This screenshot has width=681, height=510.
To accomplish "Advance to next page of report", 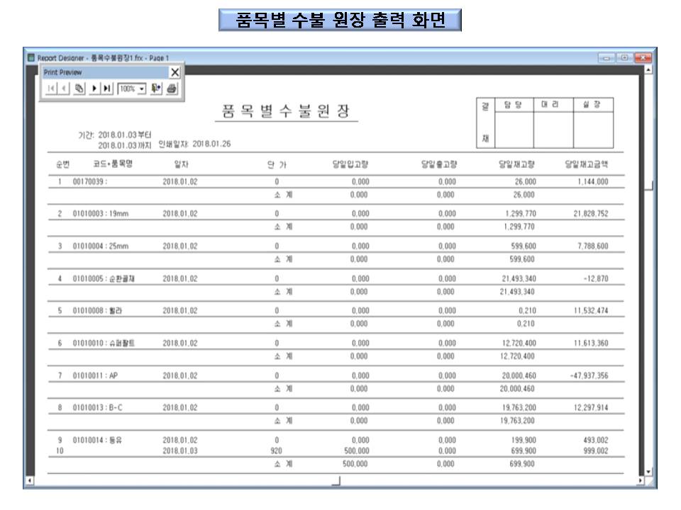I will pos(94,89).
